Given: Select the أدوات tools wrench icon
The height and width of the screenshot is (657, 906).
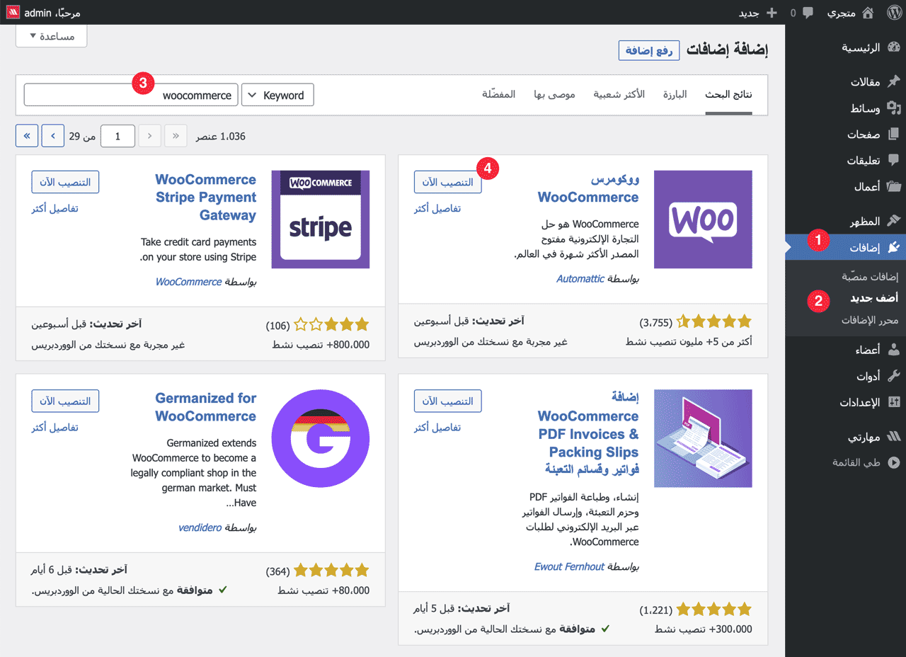Looking at the screenshot, I should 893,375.
